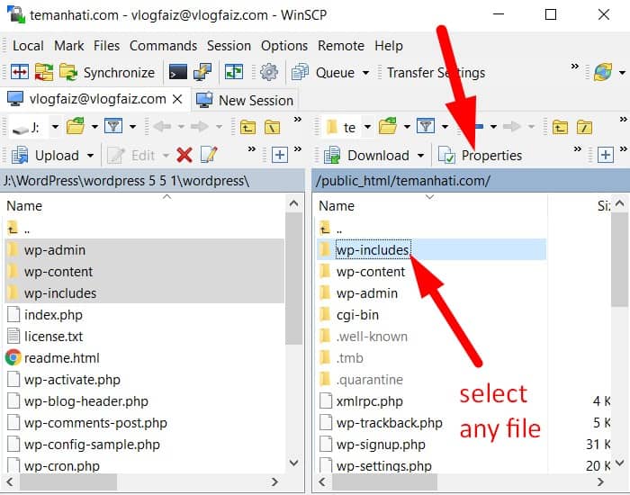Open Transfer Settings preset selector
Viewport: 630px width, 495px height.
(436, 73)
